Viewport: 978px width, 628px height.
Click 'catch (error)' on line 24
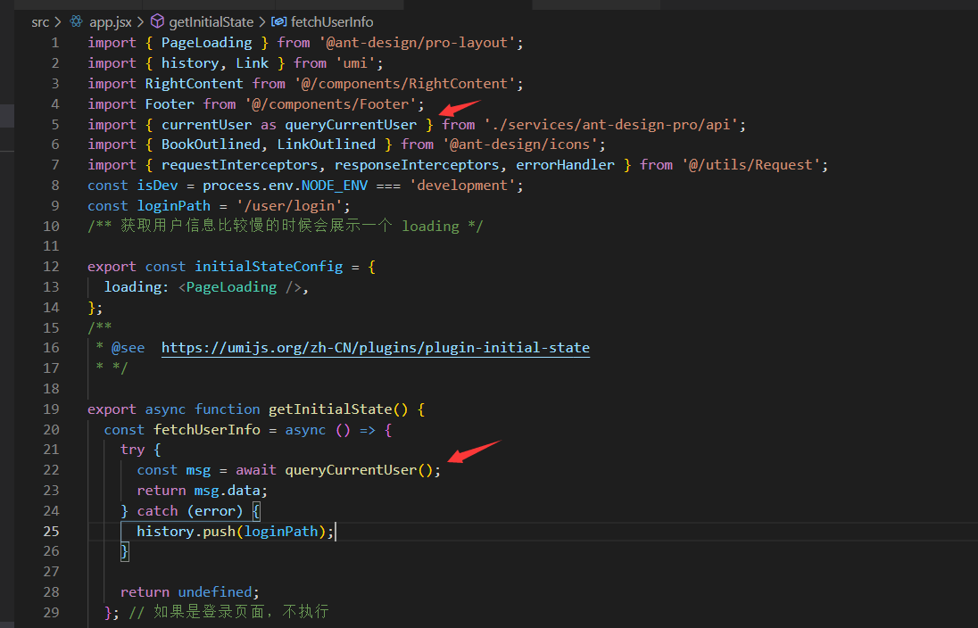(189, 511)
